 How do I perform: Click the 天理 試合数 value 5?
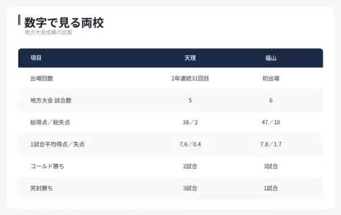[190, 100]
